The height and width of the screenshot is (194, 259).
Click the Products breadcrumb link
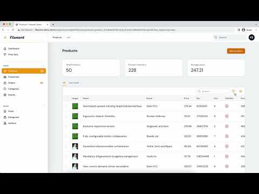pyautogui.click(x=57, y=37)
